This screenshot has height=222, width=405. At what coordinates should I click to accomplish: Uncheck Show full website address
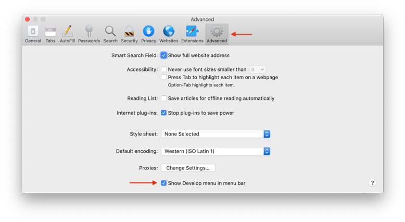click(163, 55)
